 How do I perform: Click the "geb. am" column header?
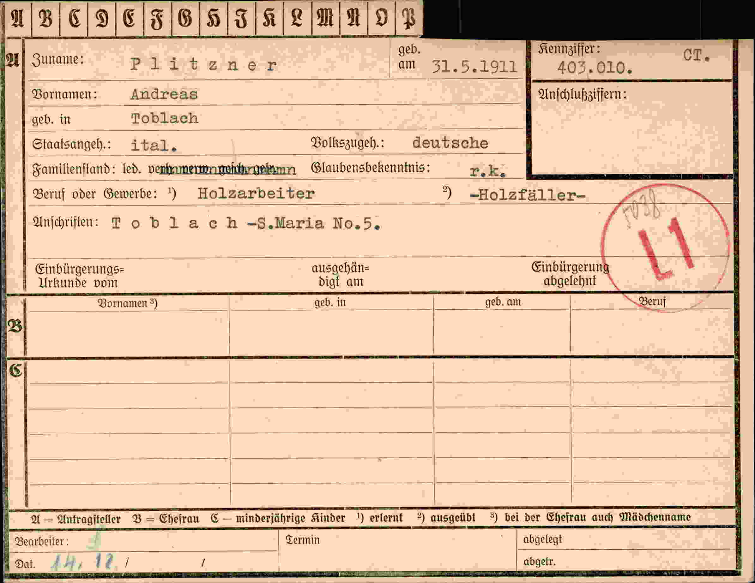(503, 302)
